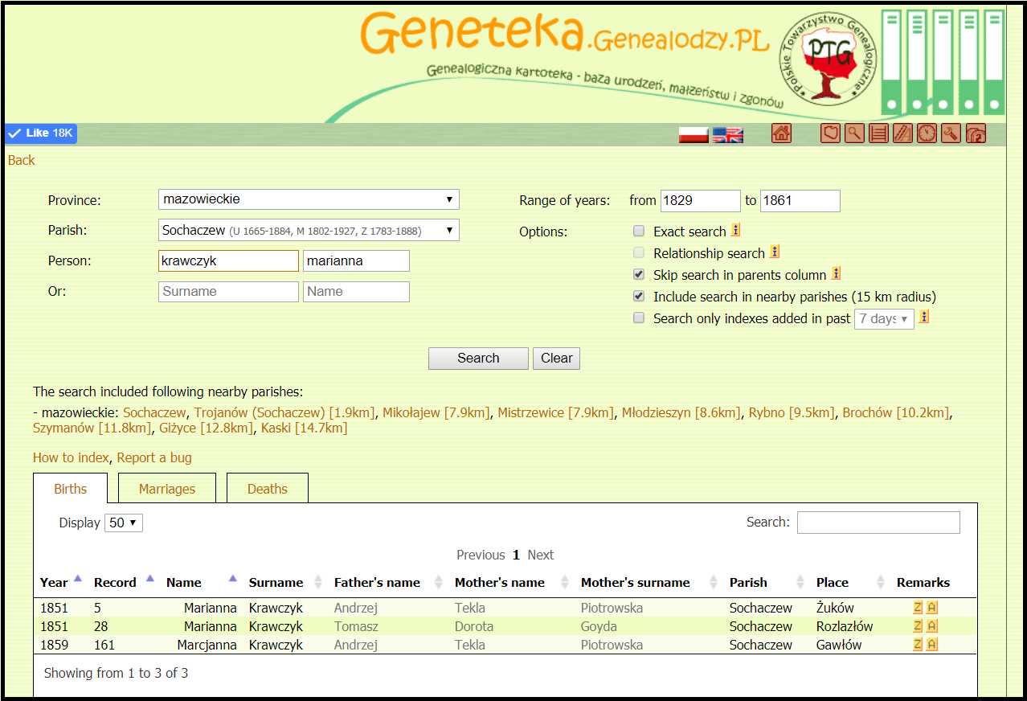Open the Deaths tab
The width and height of the screenshot is (1027, 701).
[267, 488]
